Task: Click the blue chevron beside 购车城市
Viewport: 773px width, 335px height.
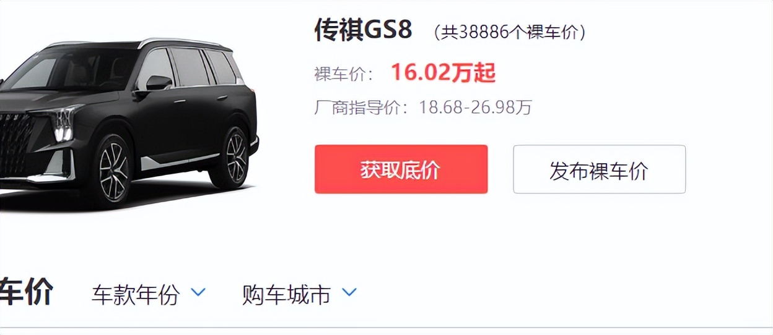Action: click(349, 292)
